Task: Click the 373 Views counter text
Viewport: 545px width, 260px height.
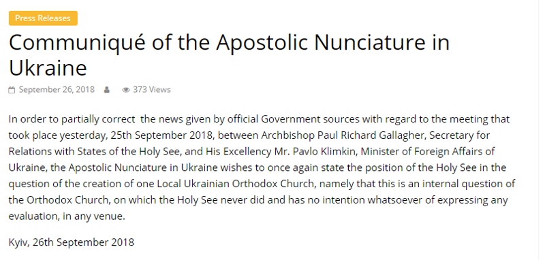Action: pyautogui.click(x=152, y=90)
